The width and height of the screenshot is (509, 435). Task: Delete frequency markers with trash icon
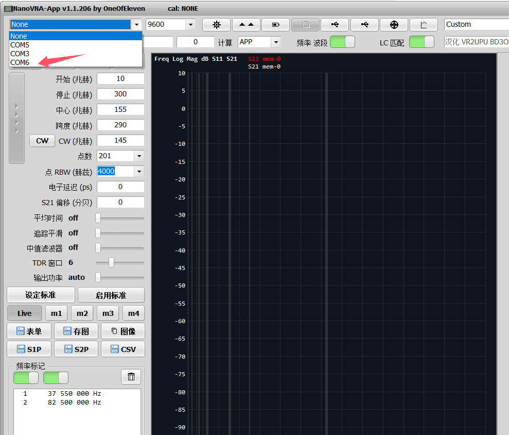point(131,377)
